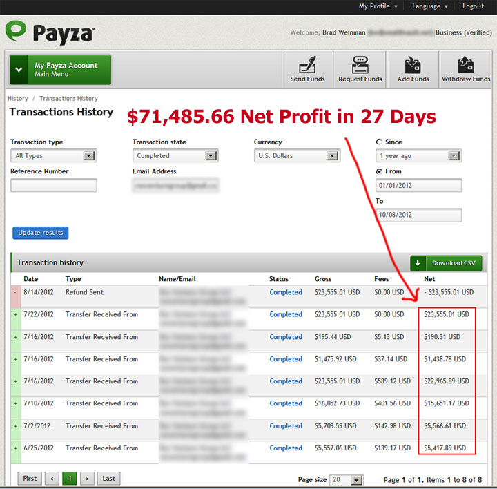The height and width of the screenshot is (489, 497).
Task: Go to the Last page
Action: pos(109,478)
